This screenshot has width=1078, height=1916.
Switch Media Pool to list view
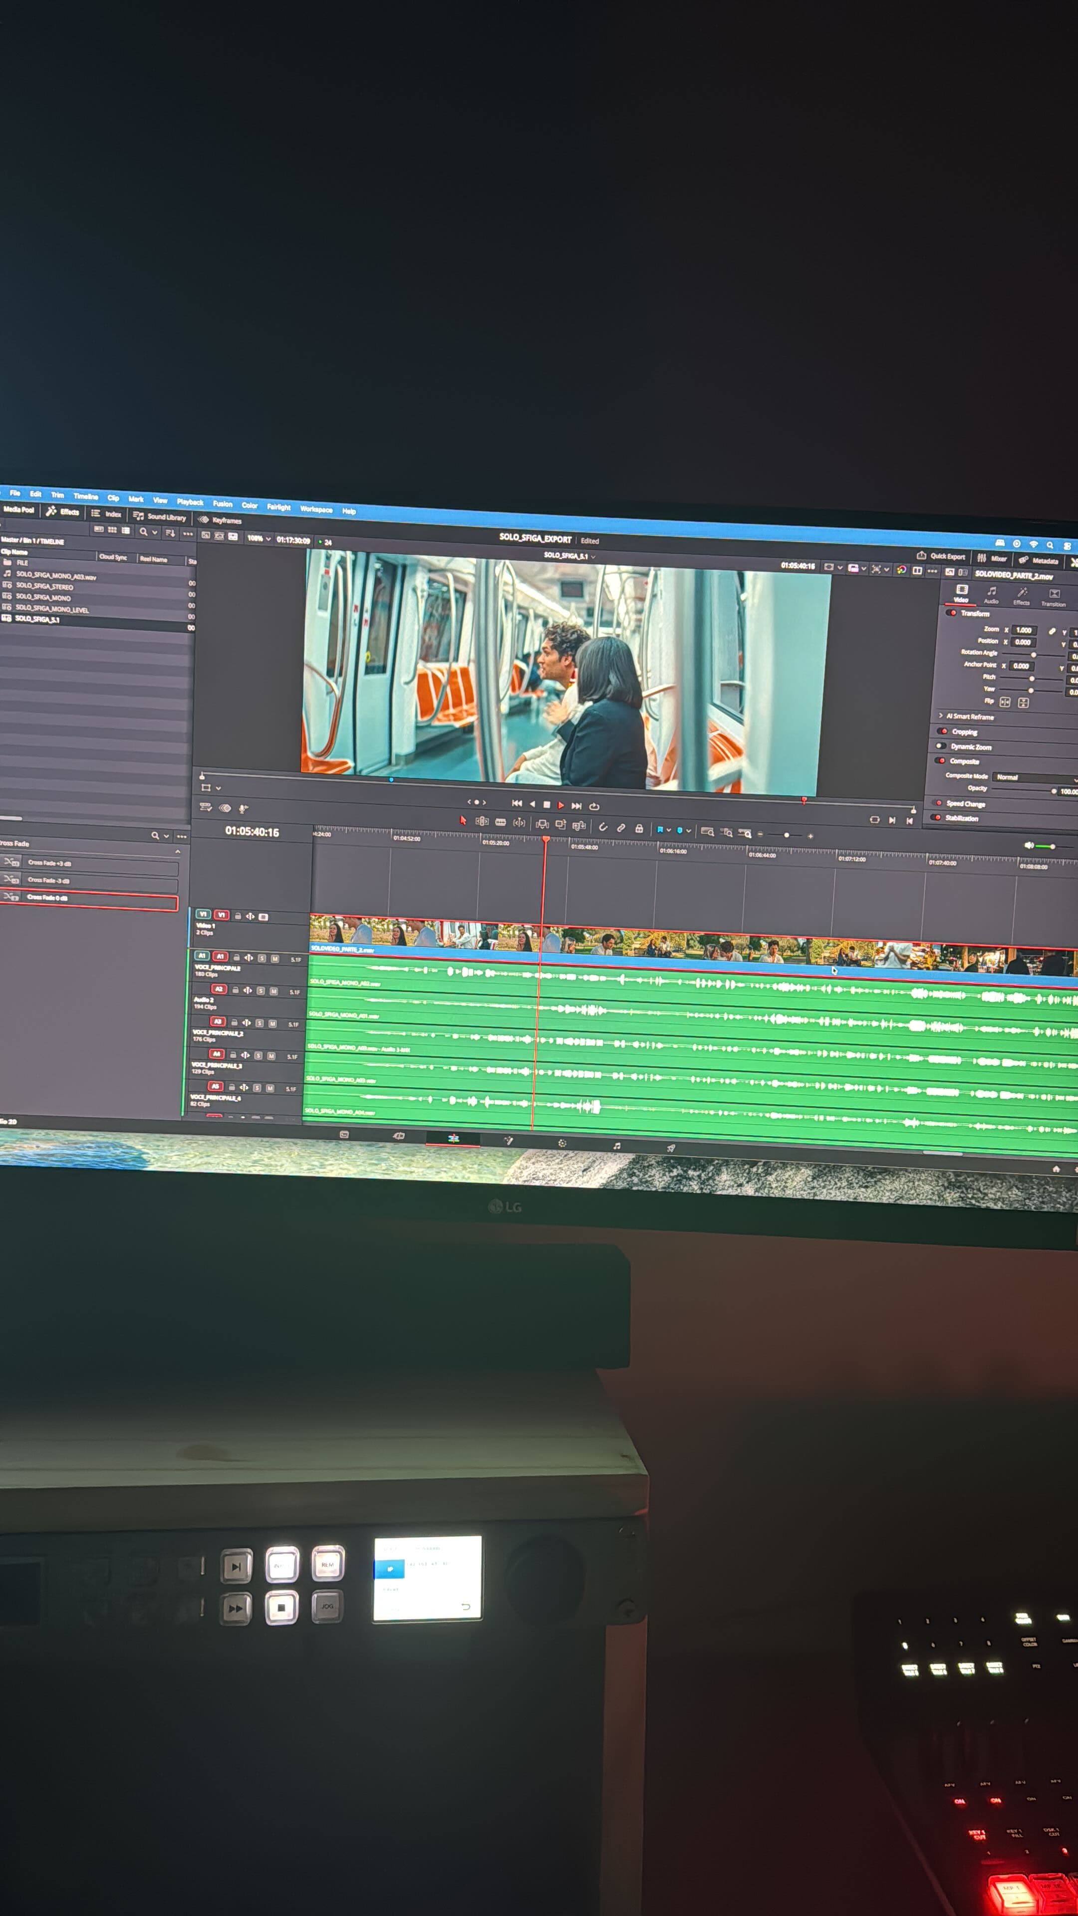click(126, 530)
